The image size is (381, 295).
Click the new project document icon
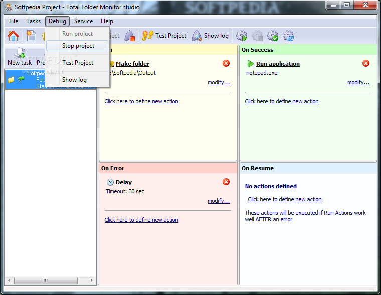point(31,36)
